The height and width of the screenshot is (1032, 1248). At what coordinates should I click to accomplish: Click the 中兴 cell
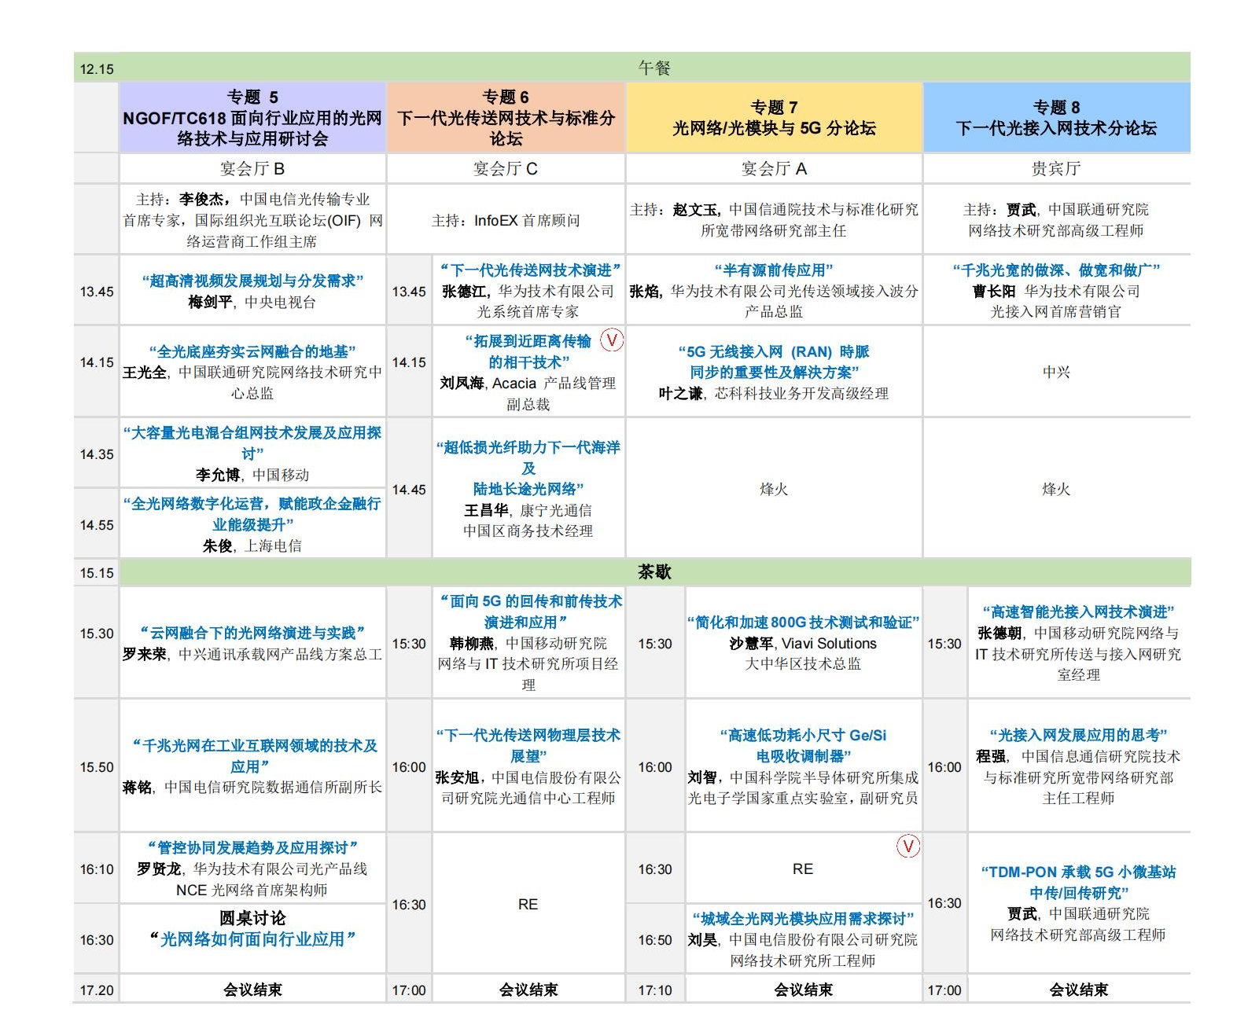1056,372
